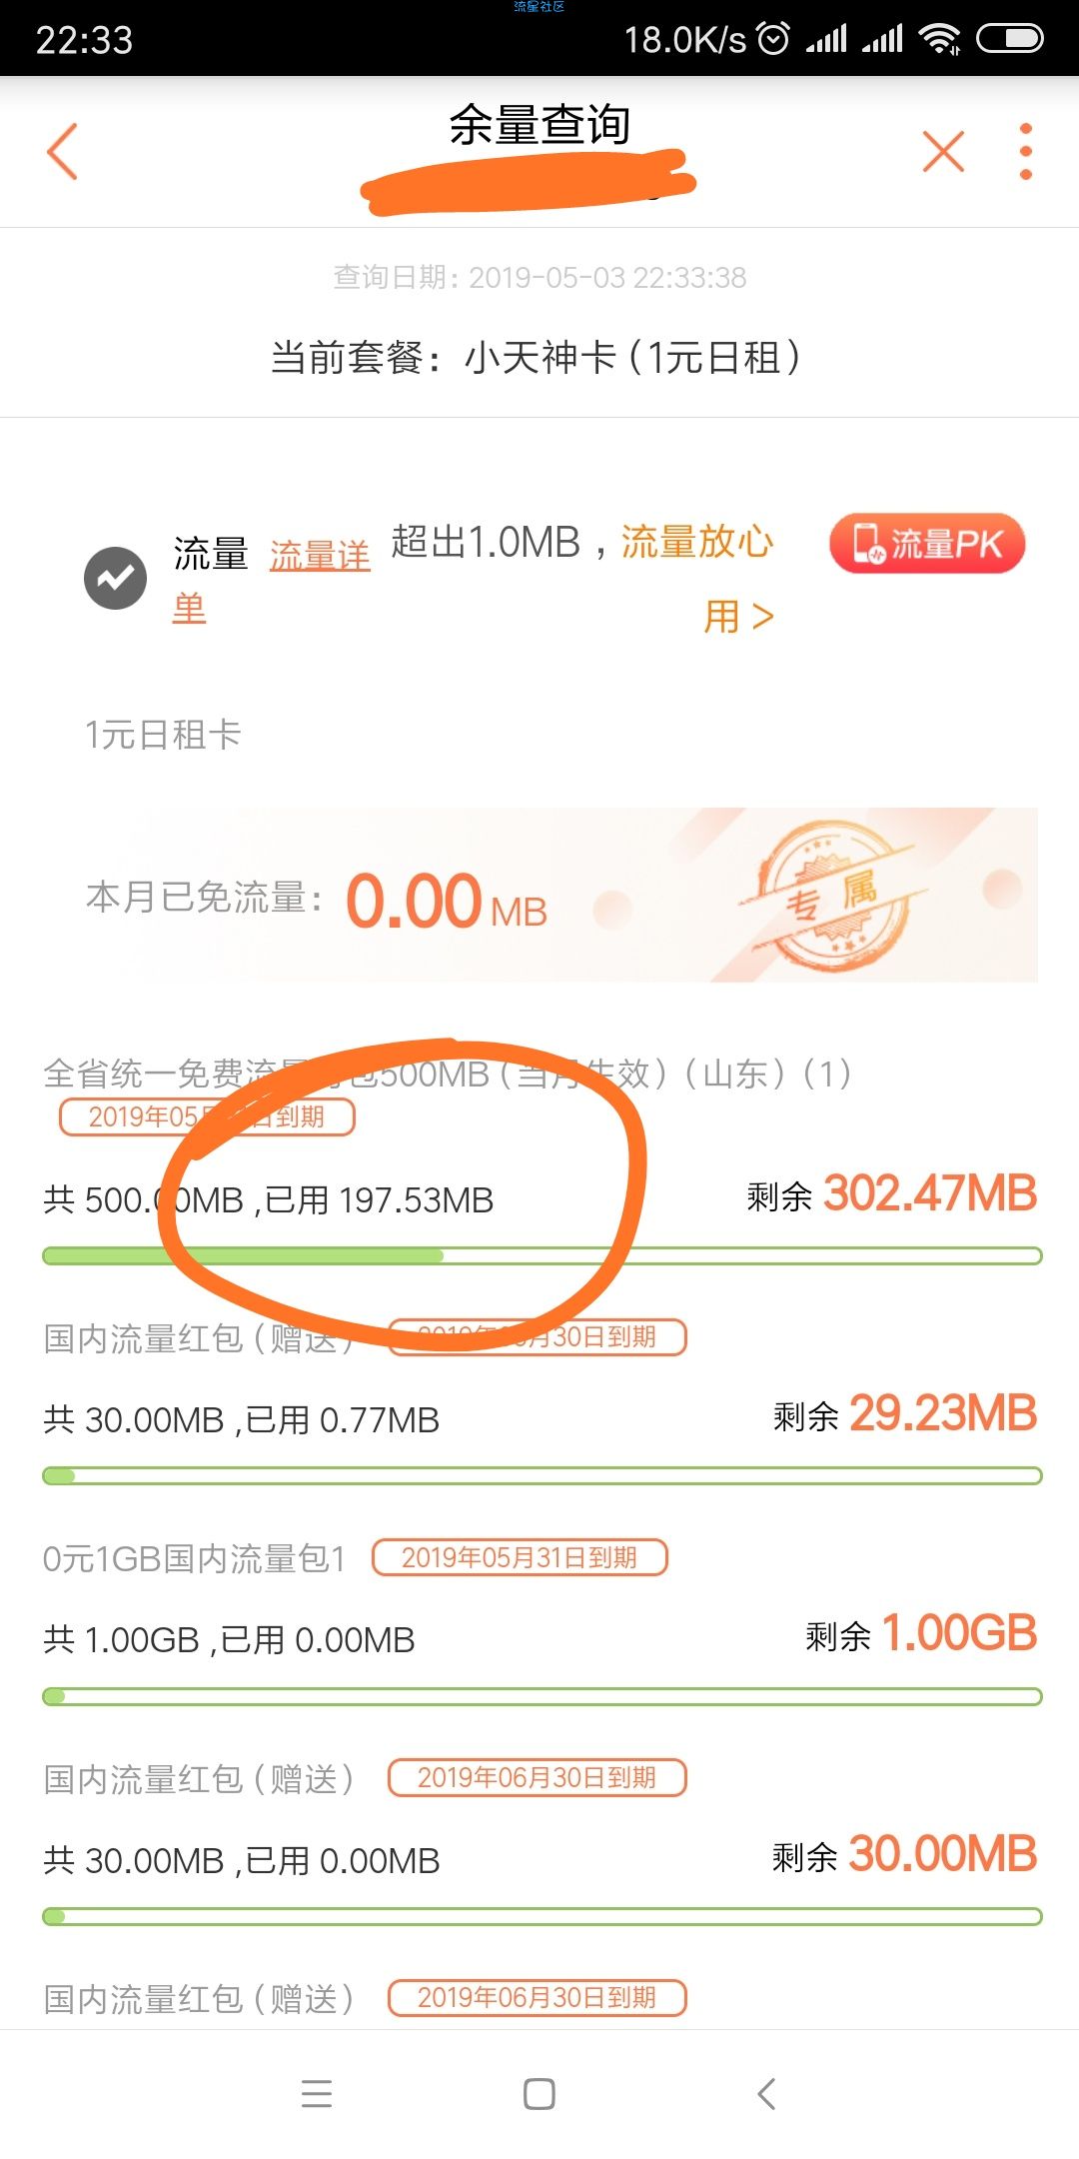Tap the gray traffic chart icon

(x=115, y=578)
